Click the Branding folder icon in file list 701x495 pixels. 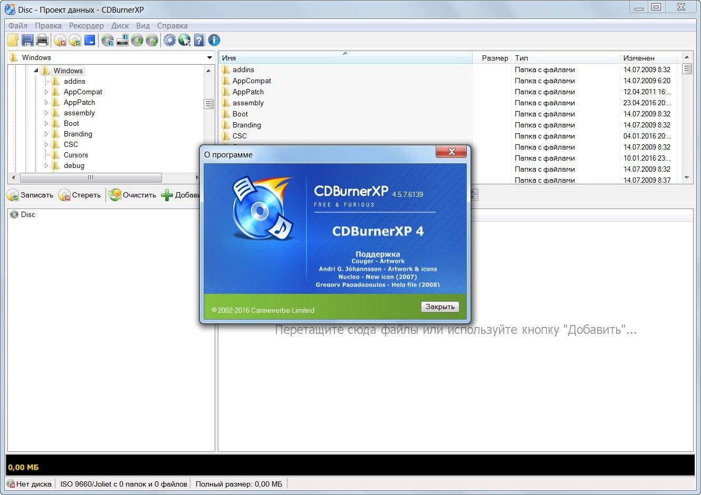tap(226, 125)
